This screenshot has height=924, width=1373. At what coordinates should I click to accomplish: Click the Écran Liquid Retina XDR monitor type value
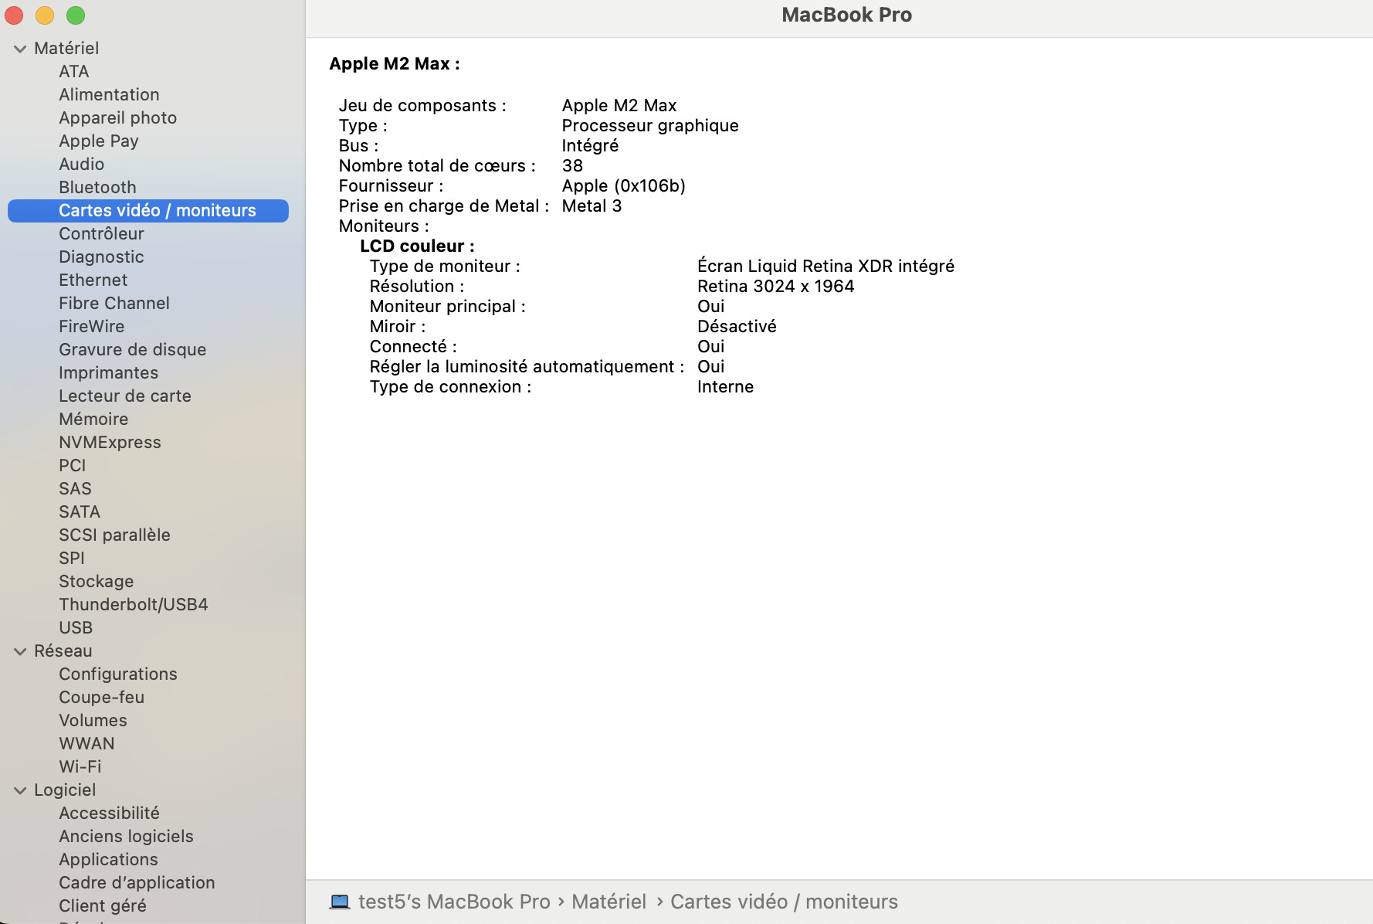[825, 266]
